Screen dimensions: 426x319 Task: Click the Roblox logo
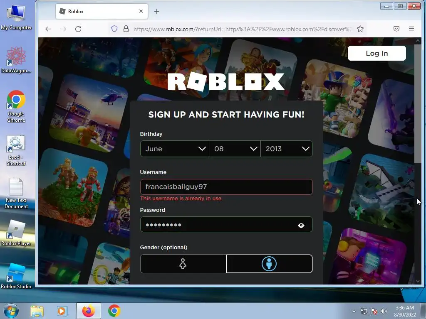(226, 81)
